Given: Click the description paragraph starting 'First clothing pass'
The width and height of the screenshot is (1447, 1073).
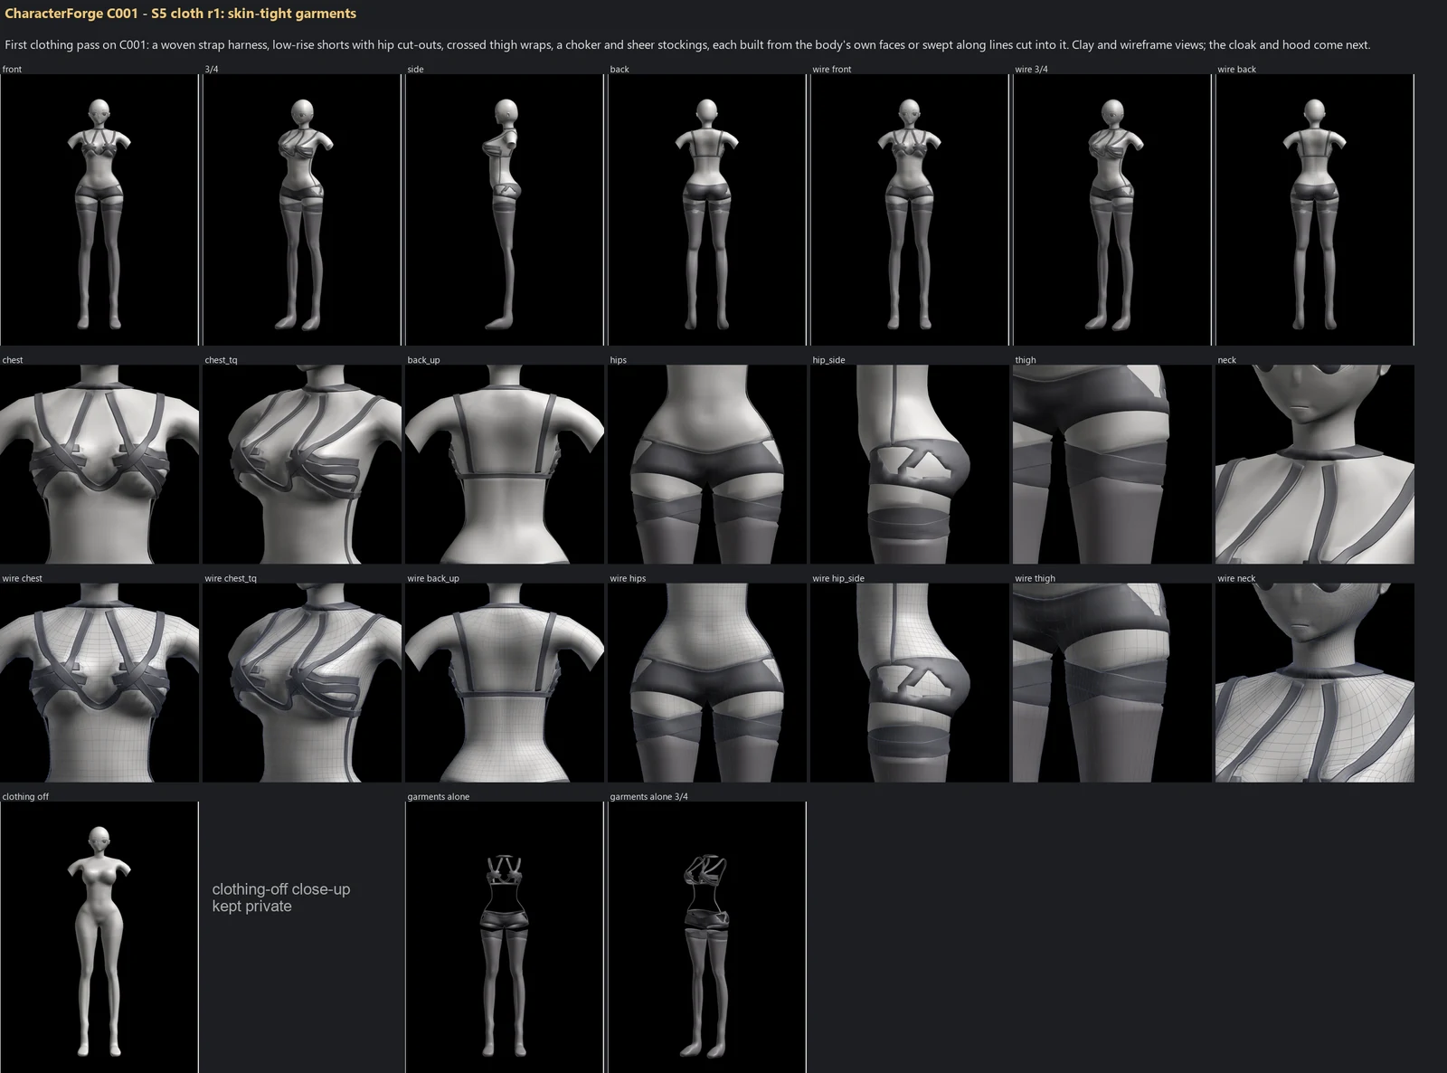Looking at the screenshot, I should (687, 44).
